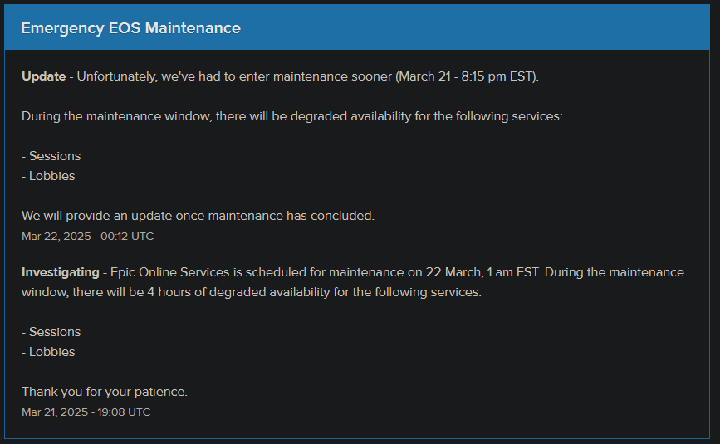Click Lobbies under the Investigating entry

(x=48, y=352)
